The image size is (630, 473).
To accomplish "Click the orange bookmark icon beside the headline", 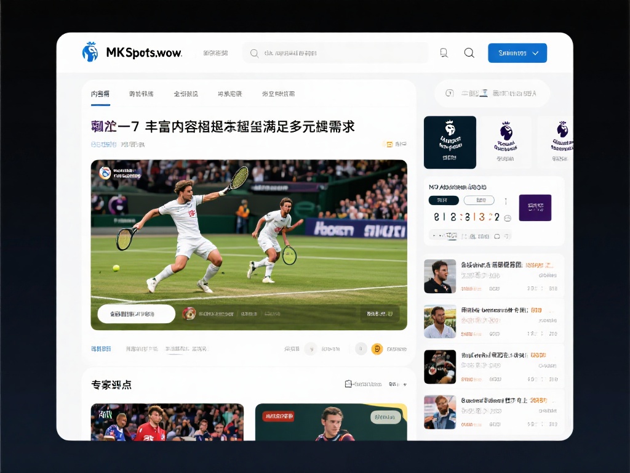I will pyautogui.click(x=389, y=144).
